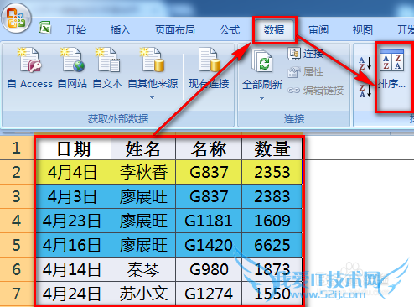Select 廖展旺 cell in row 4

(143, 221)
